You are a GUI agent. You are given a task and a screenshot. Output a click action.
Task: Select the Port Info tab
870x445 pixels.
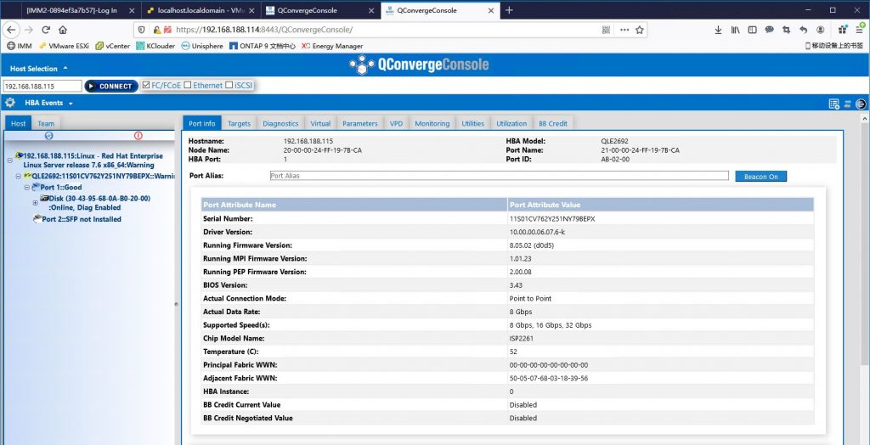(x=202, y=123)
